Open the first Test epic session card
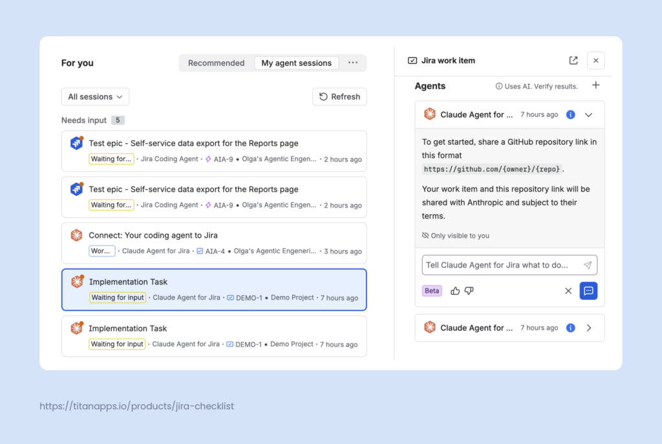 click(214, 151)
